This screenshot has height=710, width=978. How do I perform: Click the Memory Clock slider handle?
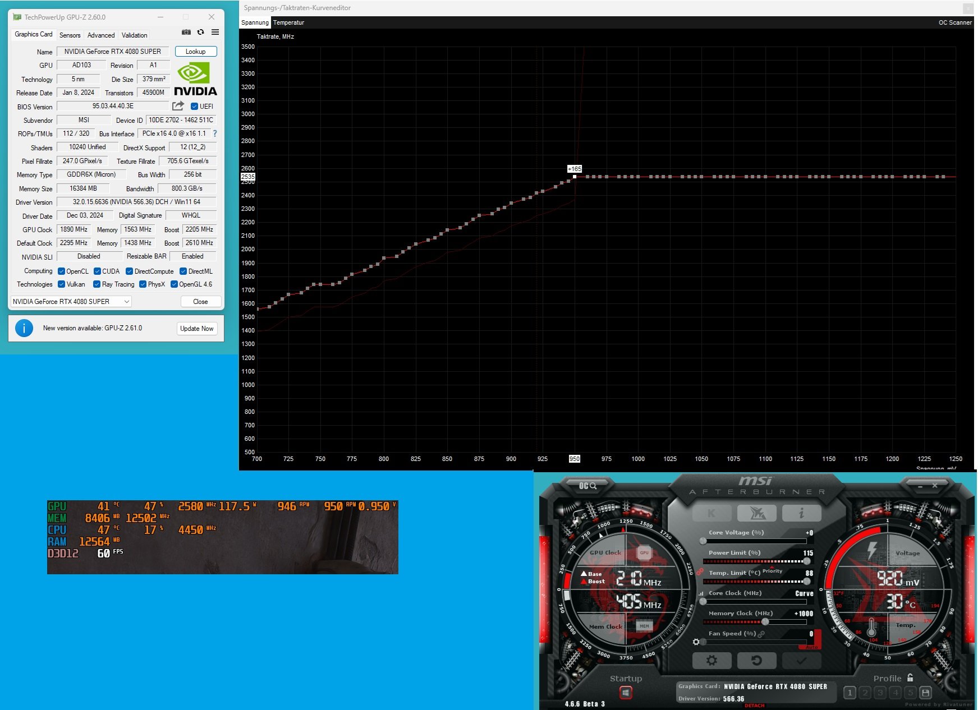(x=765, y=621)
